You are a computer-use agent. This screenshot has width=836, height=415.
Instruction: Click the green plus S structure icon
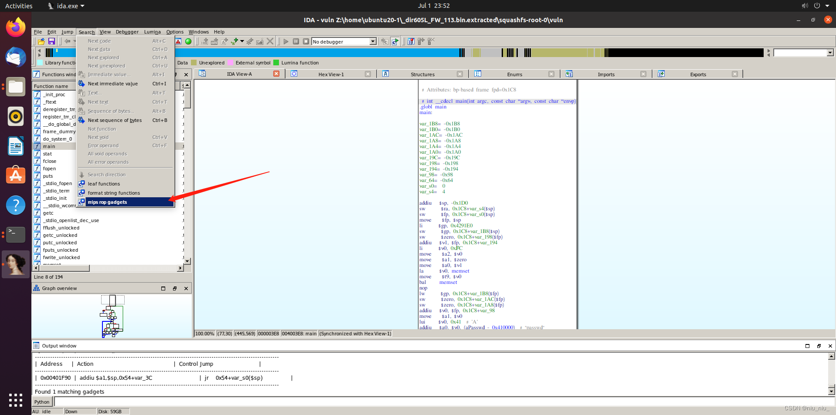(234, 41)
